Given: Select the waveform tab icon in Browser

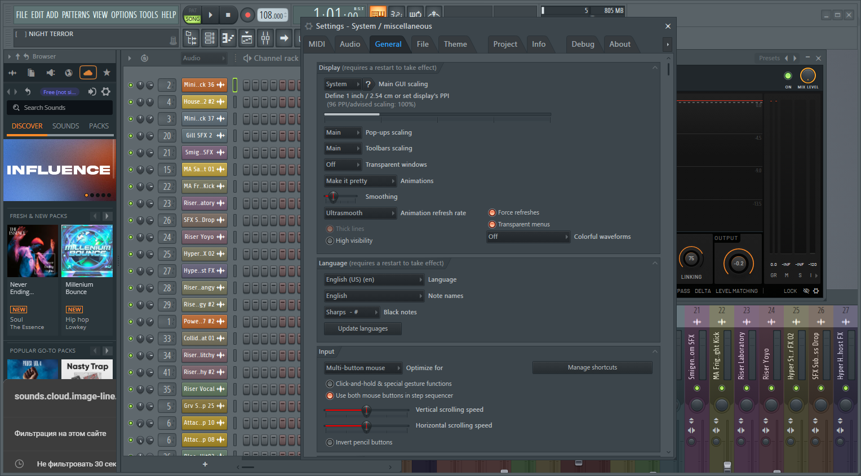Looking at the screenshot, I should [x=12, y=73].
